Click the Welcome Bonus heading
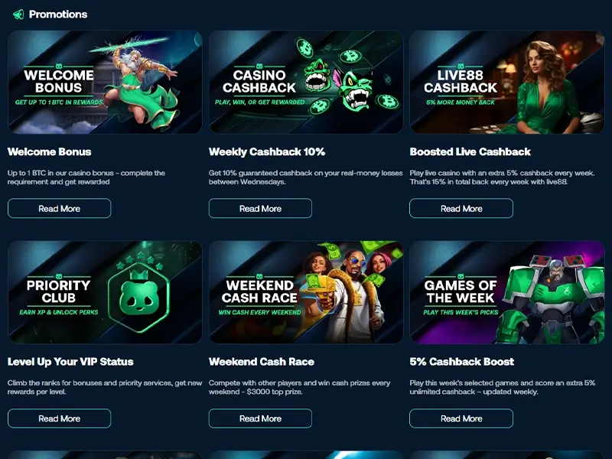 (x=49, y=151)
